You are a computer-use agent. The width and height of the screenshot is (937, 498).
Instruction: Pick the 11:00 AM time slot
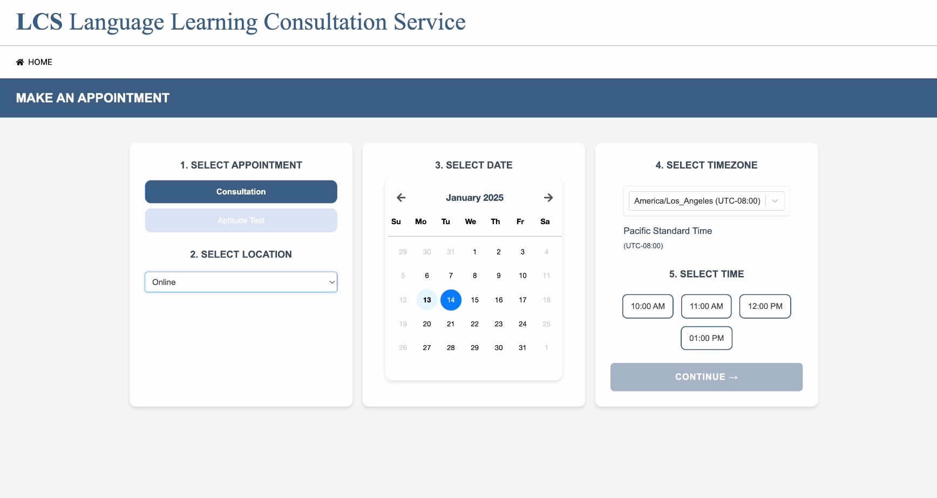pyautogui.click(x=706, y=306)
